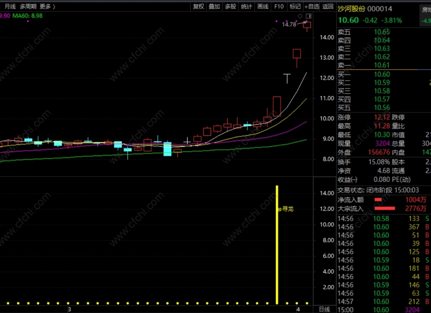Click 返回 back button

(x=328, y=6)
